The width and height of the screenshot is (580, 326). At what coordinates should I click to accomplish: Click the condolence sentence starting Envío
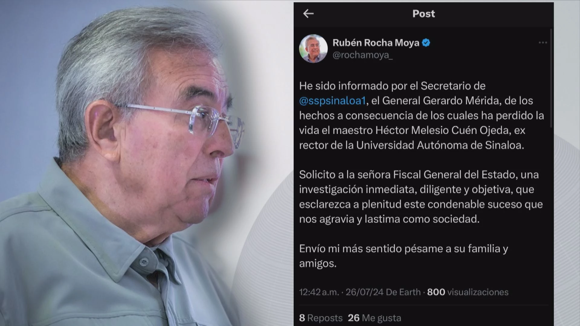click(x=404, y=256)
